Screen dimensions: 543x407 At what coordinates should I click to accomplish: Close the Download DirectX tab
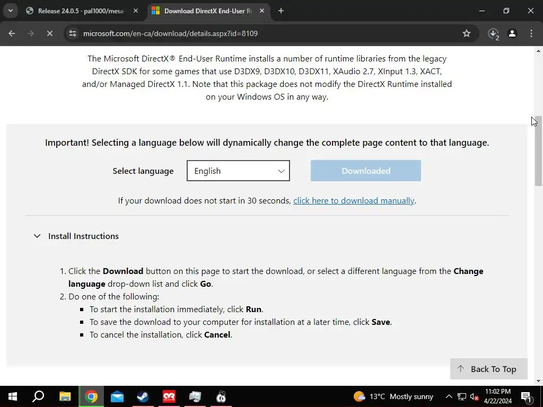262,11
